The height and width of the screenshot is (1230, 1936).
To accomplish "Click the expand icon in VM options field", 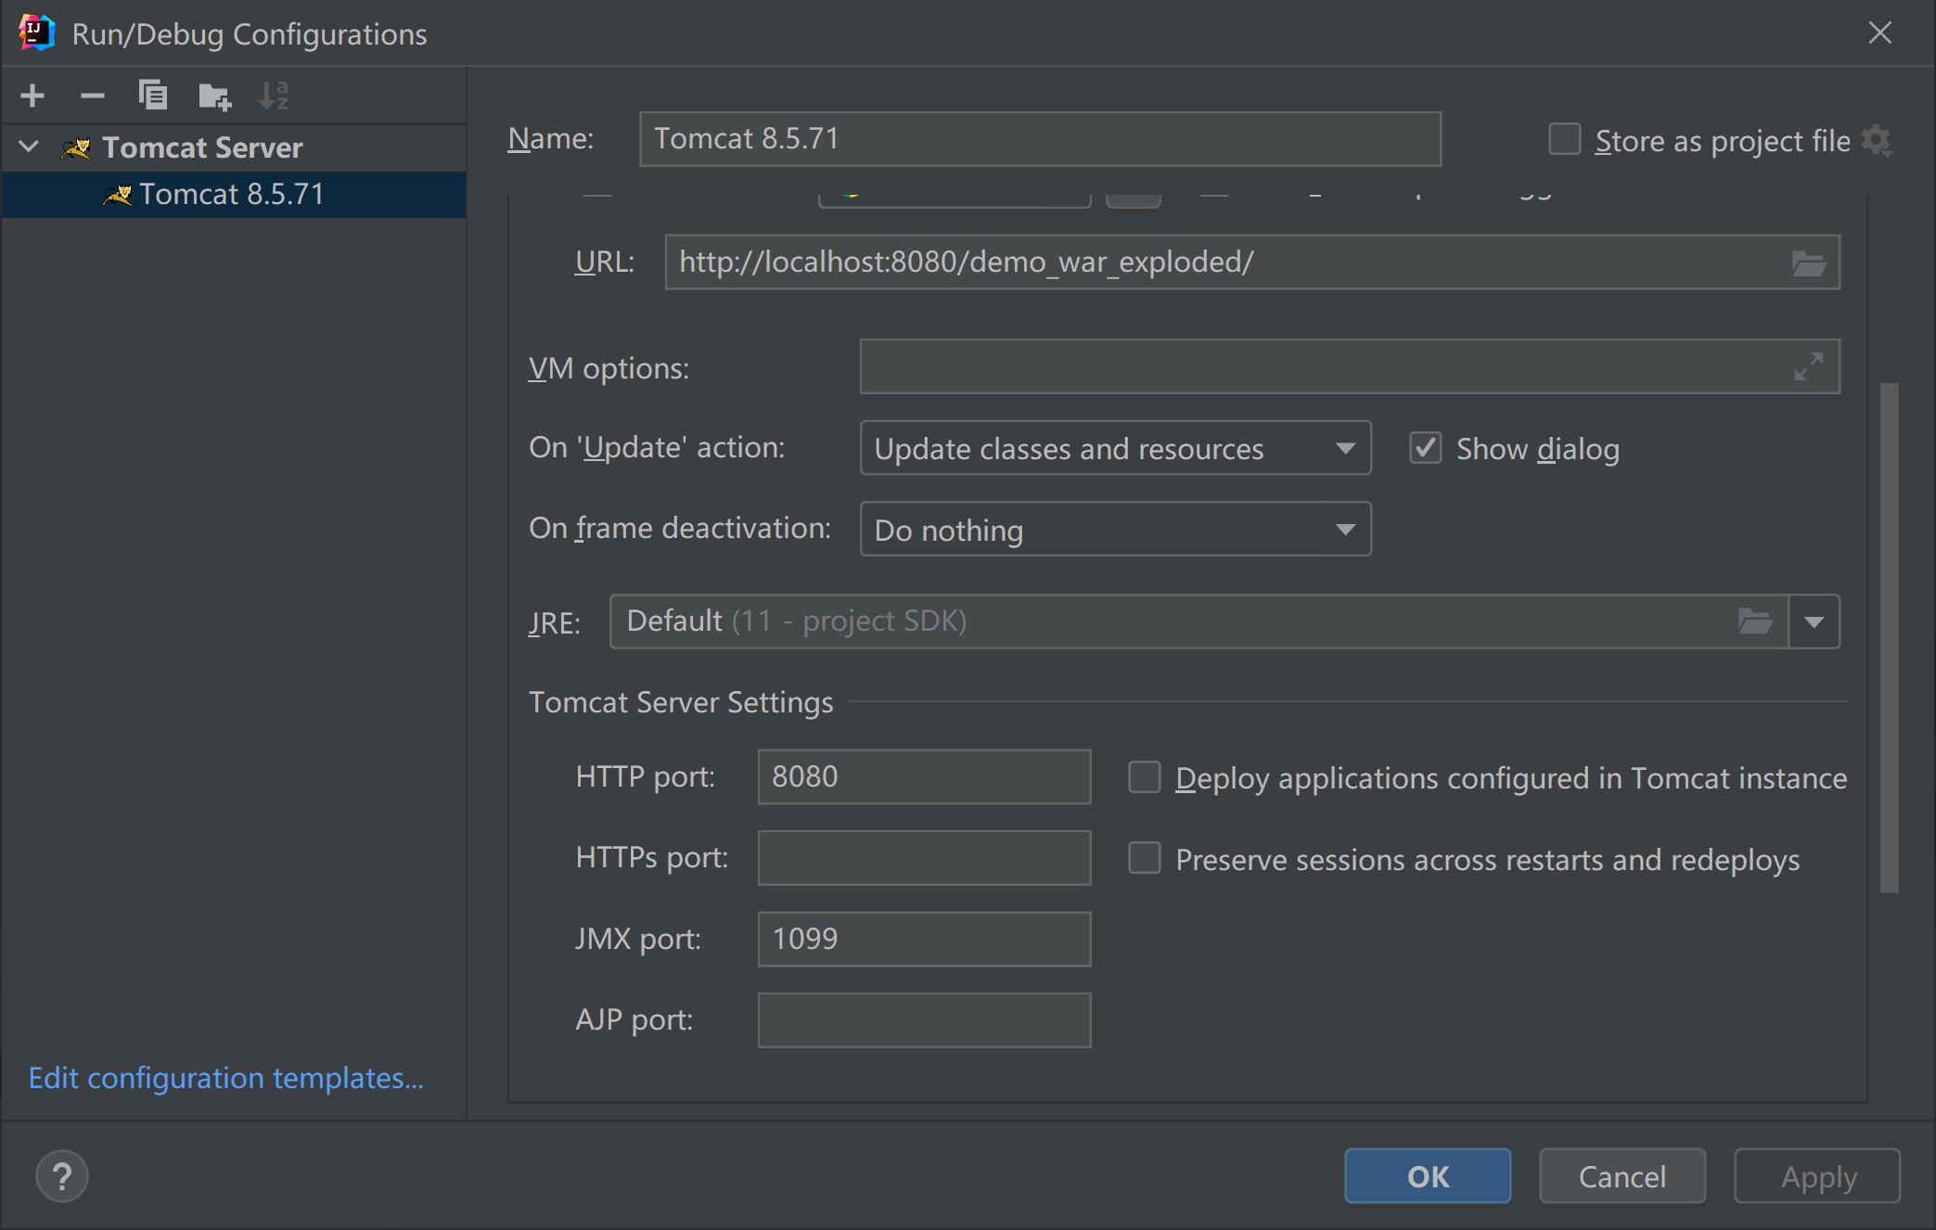I will (1808, 367).
